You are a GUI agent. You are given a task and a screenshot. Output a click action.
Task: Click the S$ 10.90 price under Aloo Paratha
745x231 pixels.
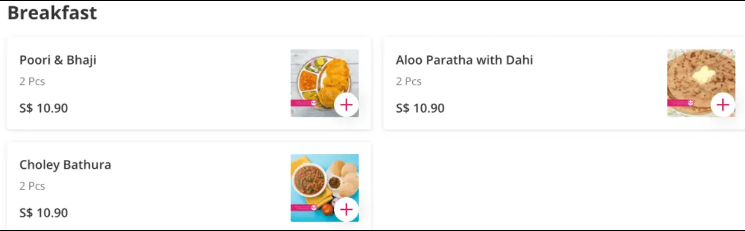(x=420, y=108)
